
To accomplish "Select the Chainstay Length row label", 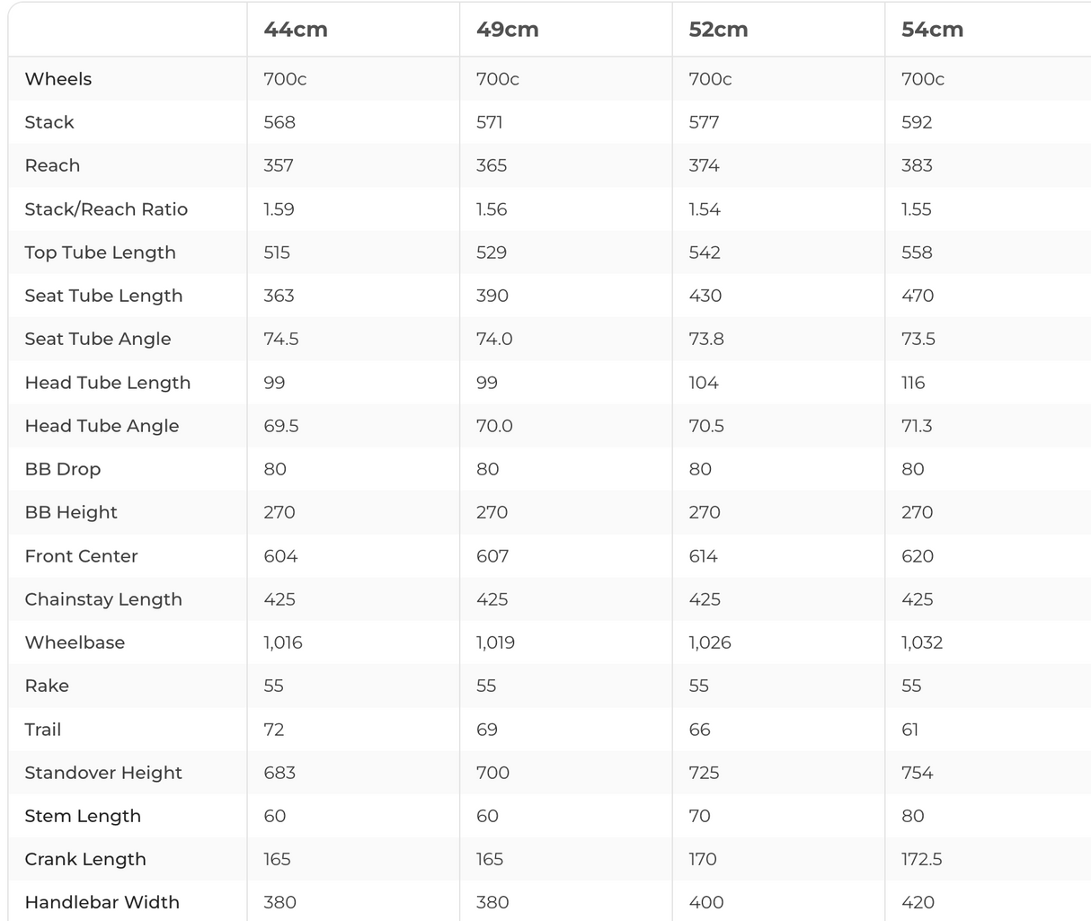I will [x=103, y=599].
